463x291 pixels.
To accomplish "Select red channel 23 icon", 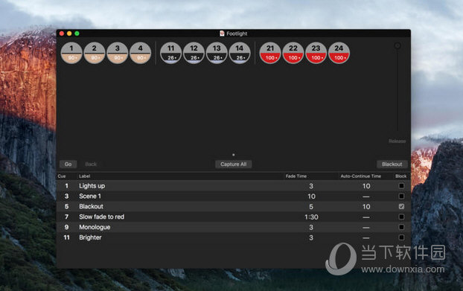I will coord(316,53).
